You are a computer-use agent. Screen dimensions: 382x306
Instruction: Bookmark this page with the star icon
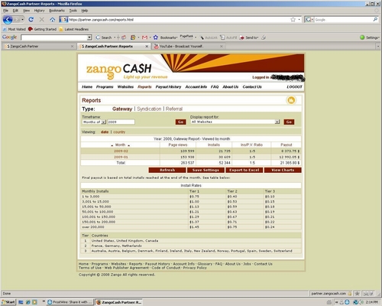click(293, 20)
